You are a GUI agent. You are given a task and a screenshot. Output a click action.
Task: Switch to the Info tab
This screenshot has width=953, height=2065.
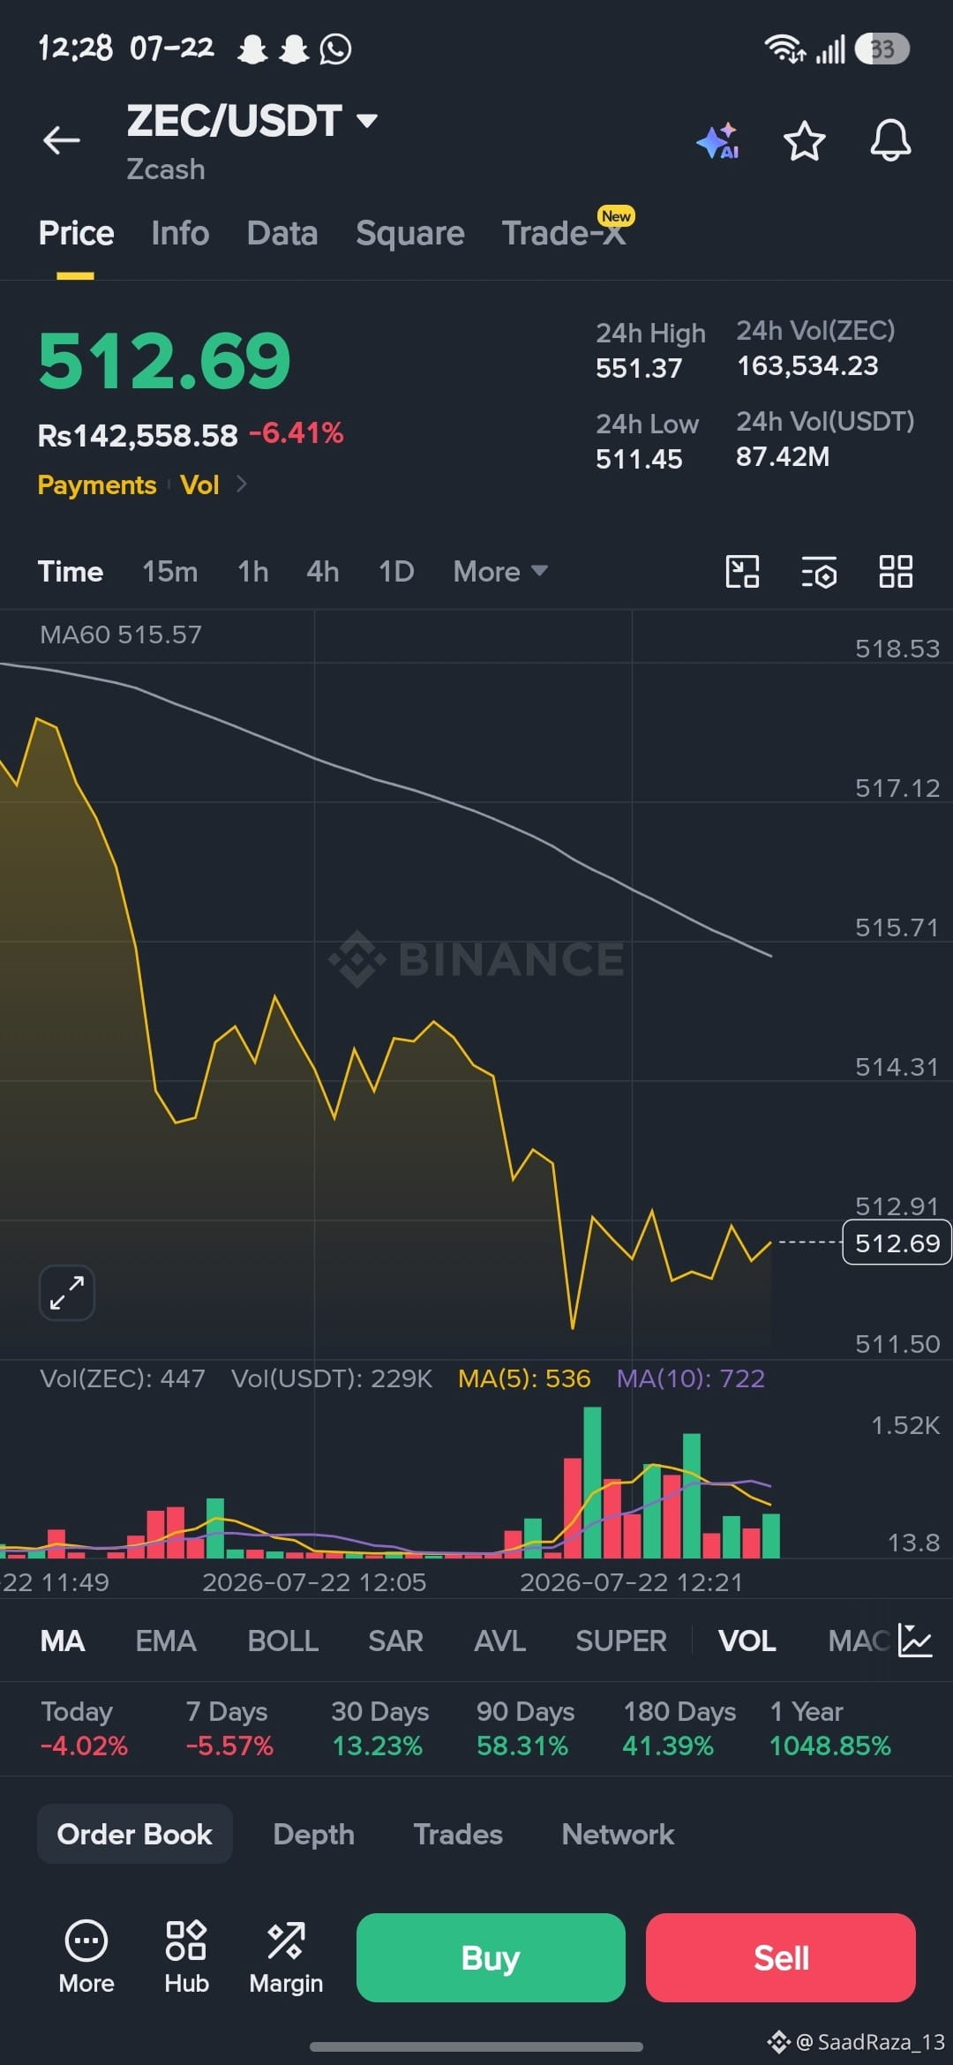[x=180, y=233]
